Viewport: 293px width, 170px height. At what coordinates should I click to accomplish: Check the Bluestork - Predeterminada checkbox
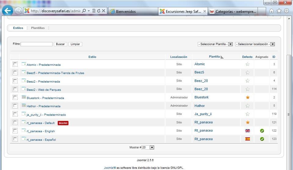(15, 97)
